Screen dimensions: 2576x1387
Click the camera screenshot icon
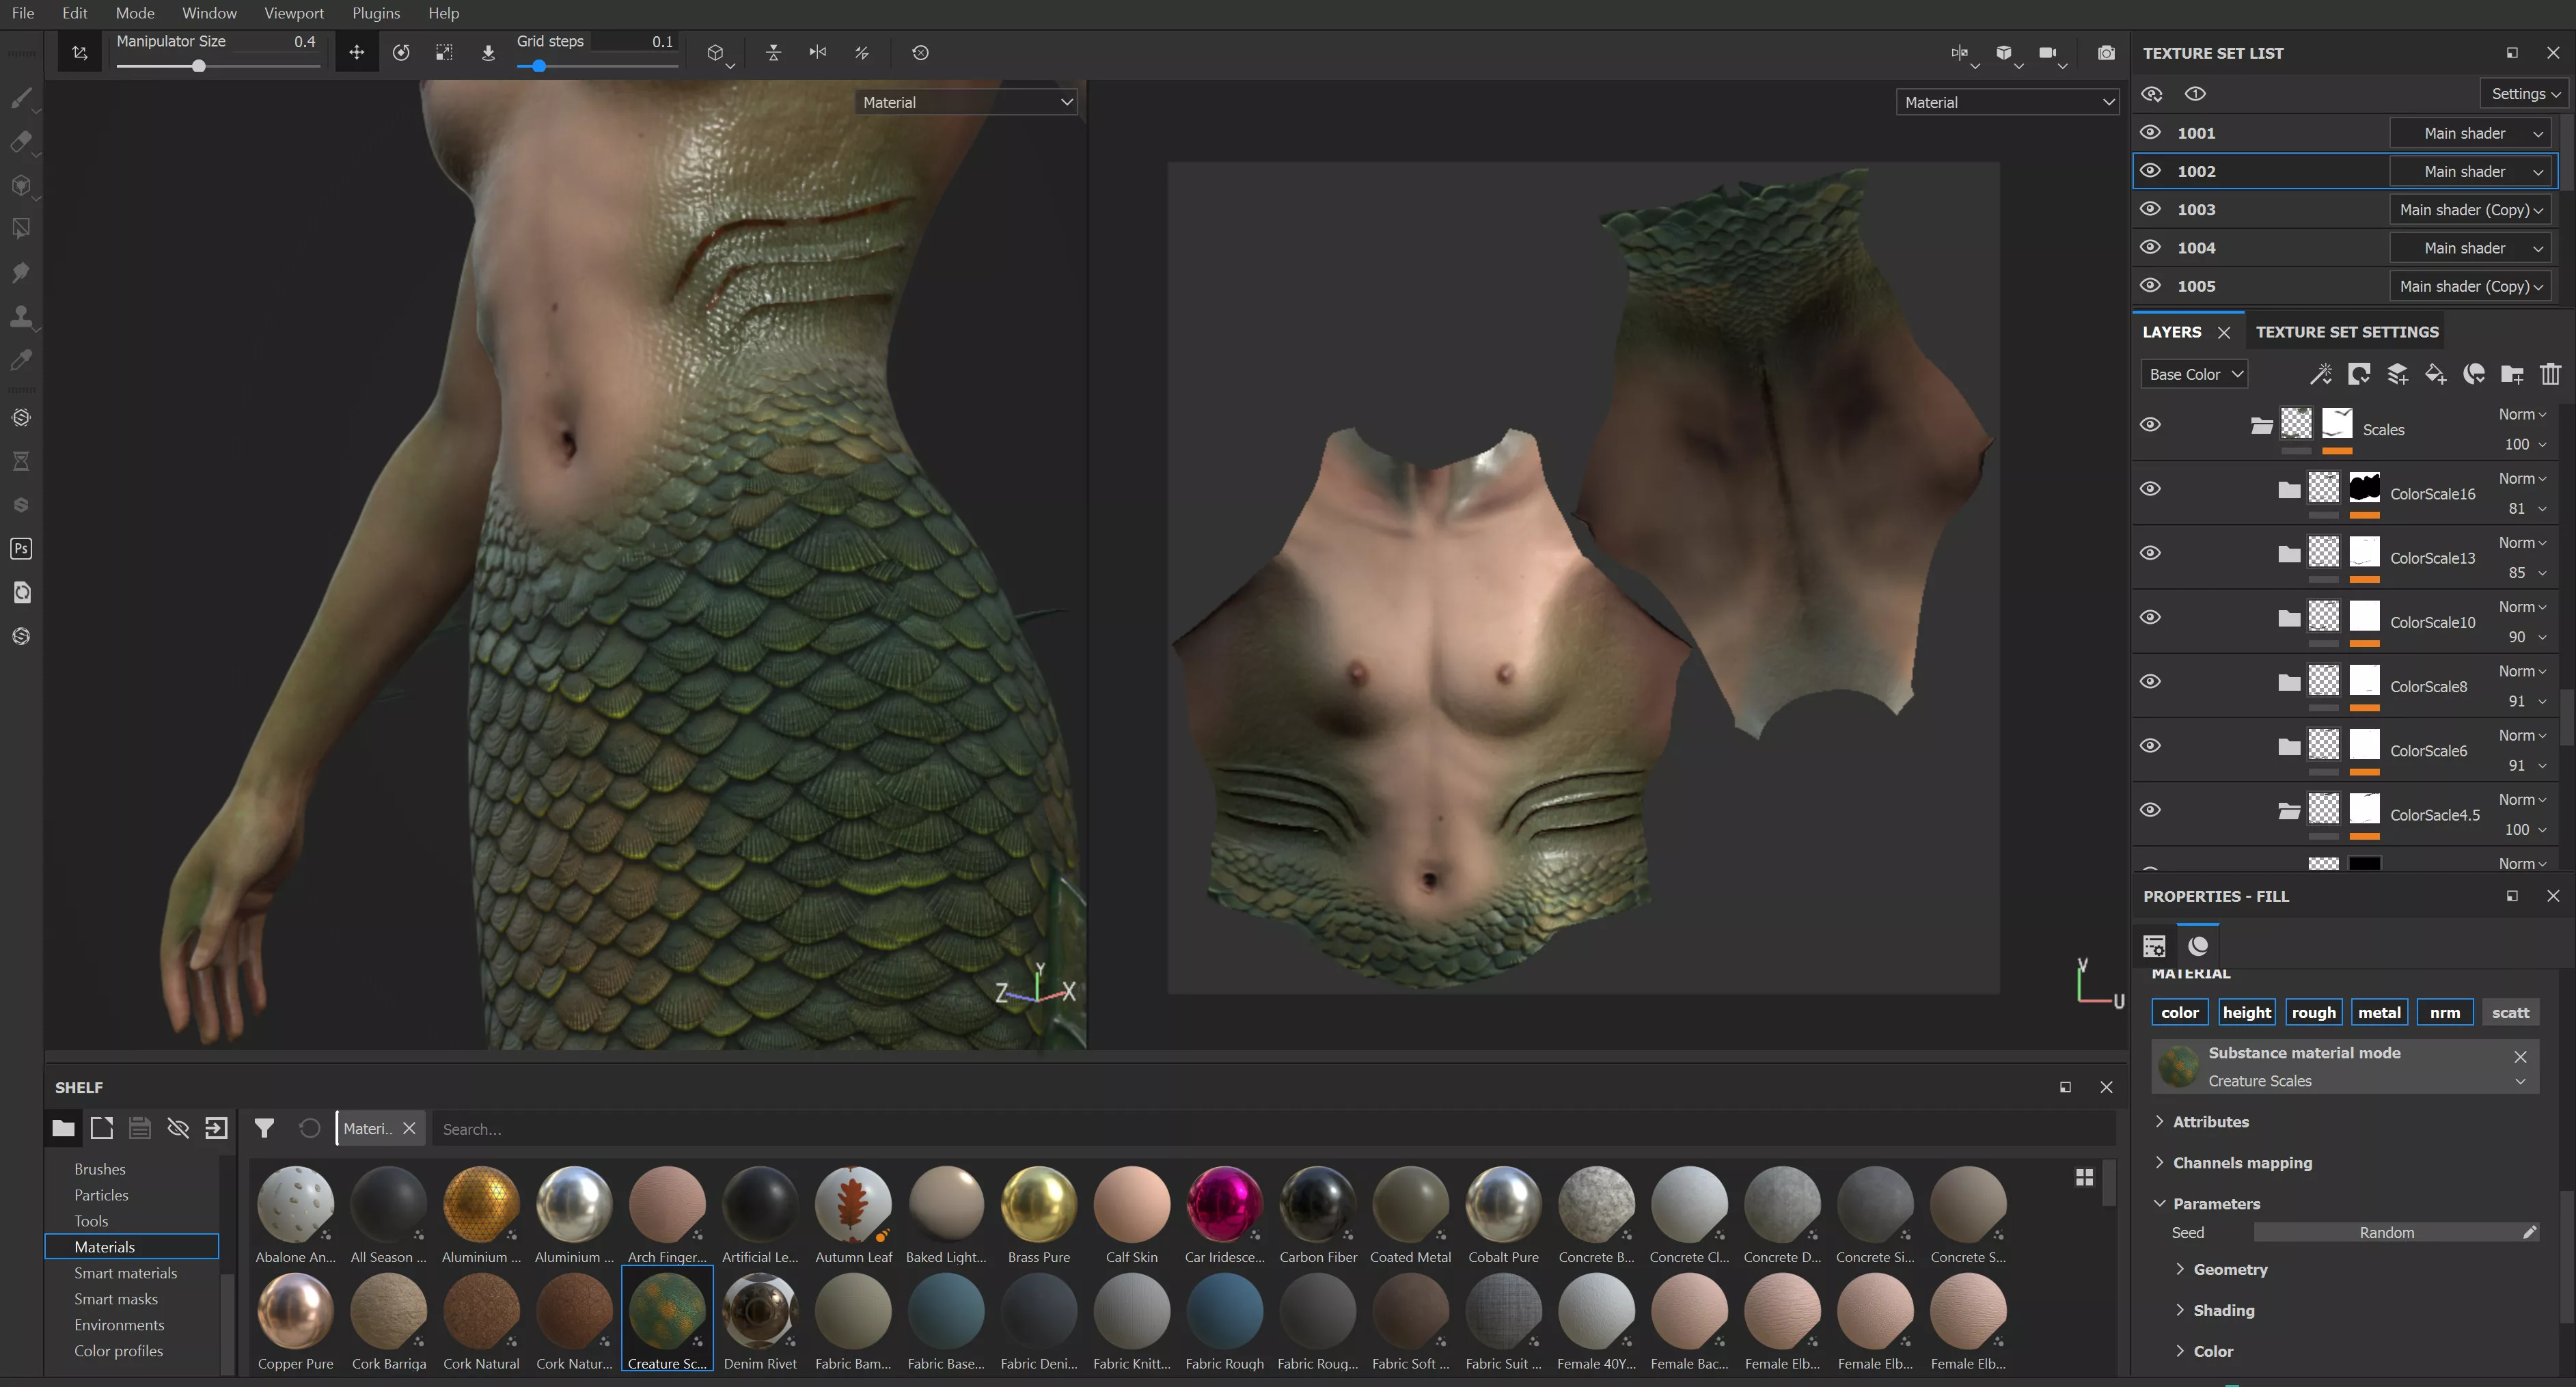pos(2106,53)
